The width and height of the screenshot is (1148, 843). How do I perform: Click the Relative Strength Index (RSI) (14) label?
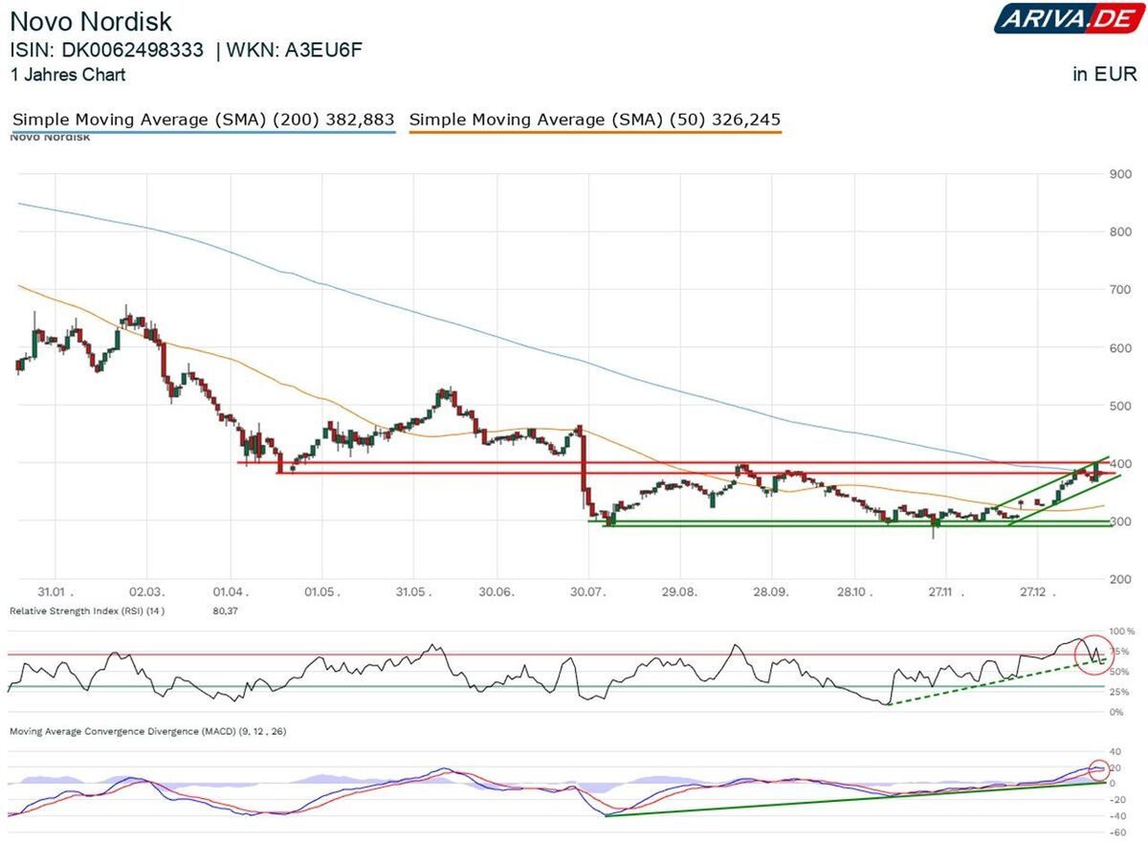[87, 610]
